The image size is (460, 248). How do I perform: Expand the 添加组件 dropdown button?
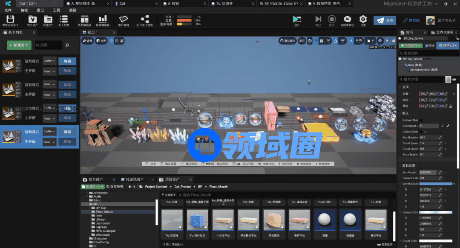(x=410, y=46)
